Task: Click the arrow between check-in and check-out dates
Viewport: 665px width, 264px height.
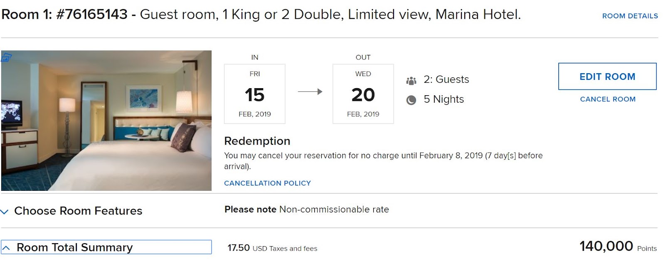Action: tap(310, 91)
